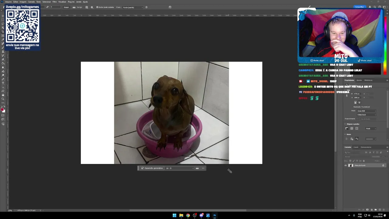Select the Move tool
The image size is (389, 219).
(3, 16)
